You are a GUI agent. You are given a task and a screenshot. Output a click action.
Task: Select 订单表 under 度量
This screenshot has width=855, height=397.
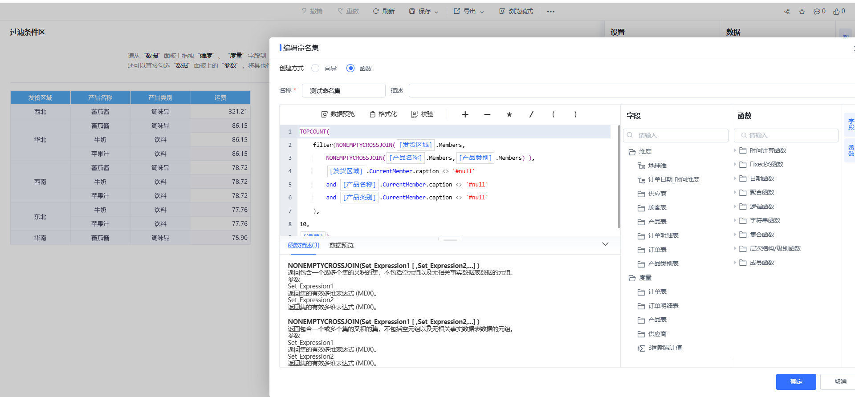pyautogui.click(x=652, y=292)
